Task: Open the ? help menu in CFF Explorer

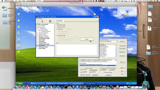Action: 43,19
